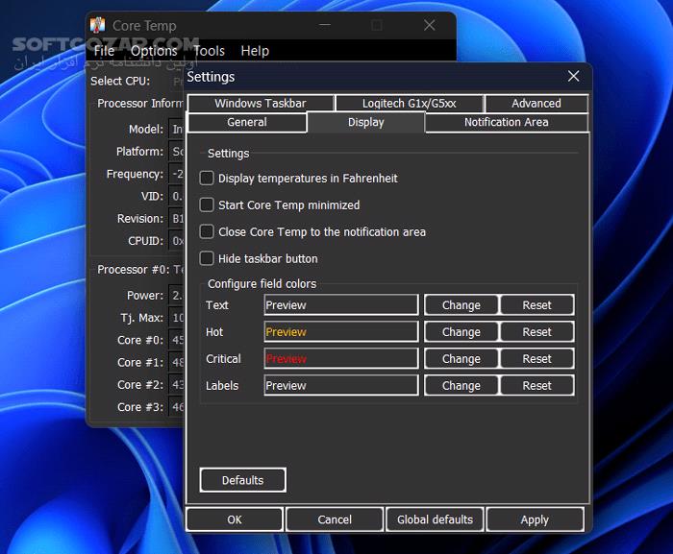The width and height of the screenshot is (673, 554).
Task: Click the Hot color preview field
Action: 341,332
